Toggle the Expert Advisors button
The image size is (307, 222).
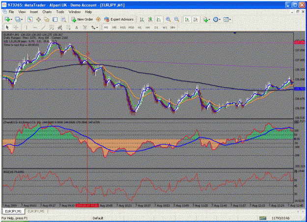click(x=119, y=19)
